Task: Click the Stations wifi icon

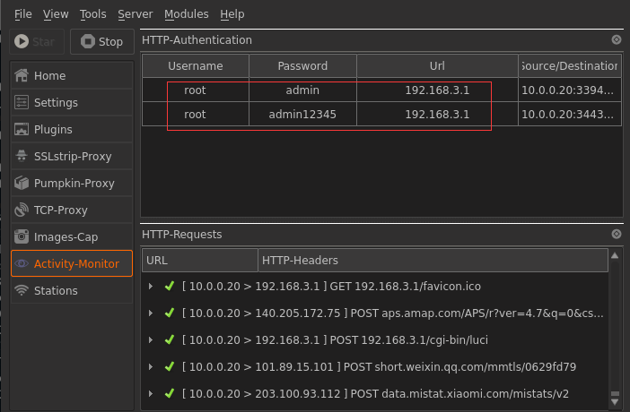Action: (x=22, y=291)
